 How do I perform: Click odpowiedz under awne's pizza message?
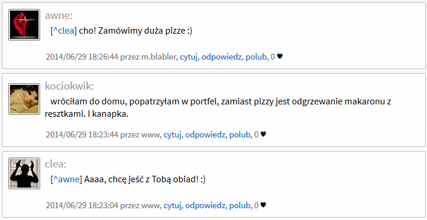[221, 57]
